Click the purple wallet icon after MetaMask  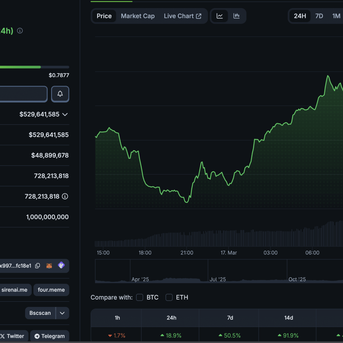tap(61, 266)
